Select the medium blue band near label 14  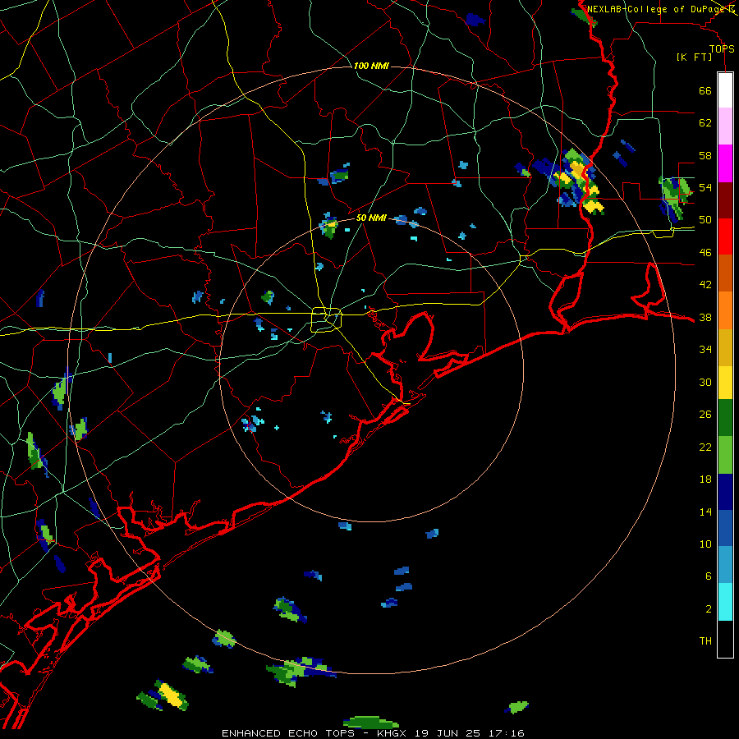[x=725, y=528]
